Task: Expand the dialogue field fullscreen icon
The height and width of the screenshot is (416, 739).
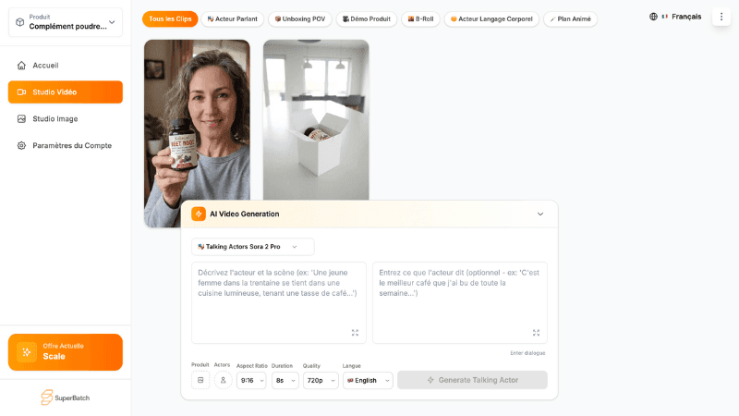Action: pos(536,333)
